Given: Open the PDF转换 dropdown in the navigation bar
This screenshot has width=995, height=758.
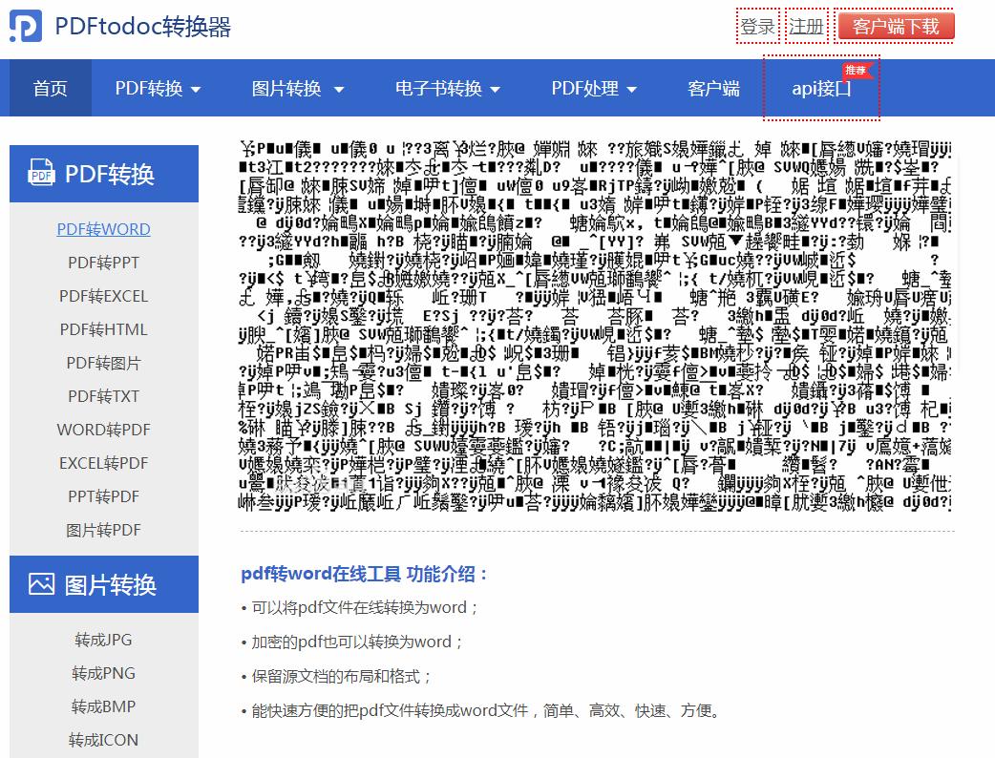Looking at the screenshot, I should tap(158, 87).
